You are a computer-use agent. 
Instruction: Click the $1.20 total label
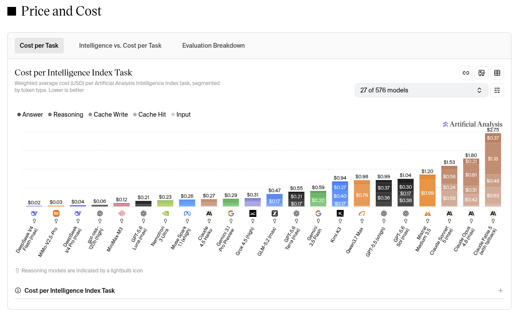[x=427, y=171]
